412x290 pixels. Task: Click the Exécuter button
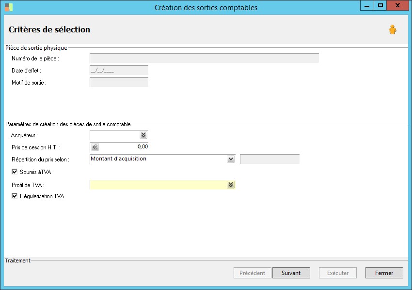coord(338,273)
